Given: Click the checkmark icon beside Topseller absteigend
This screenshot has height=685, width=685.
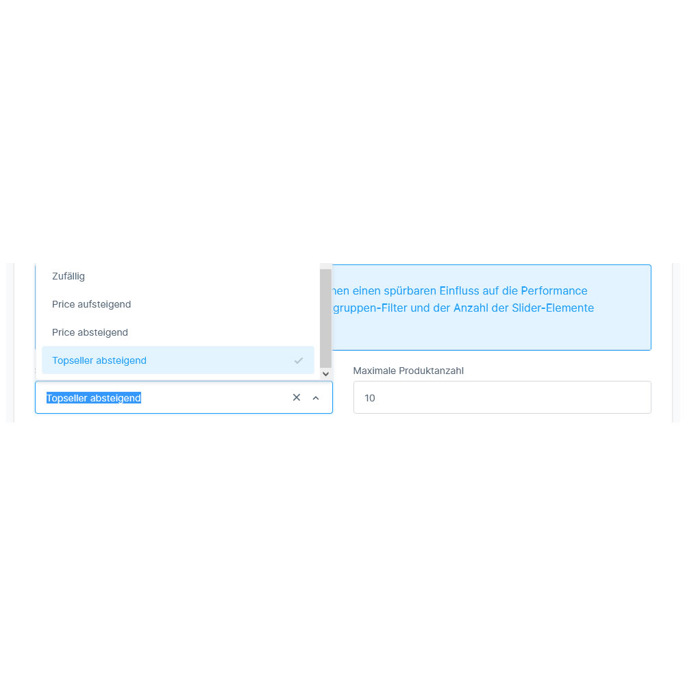Looking at the screenshot, I should 299,361.
